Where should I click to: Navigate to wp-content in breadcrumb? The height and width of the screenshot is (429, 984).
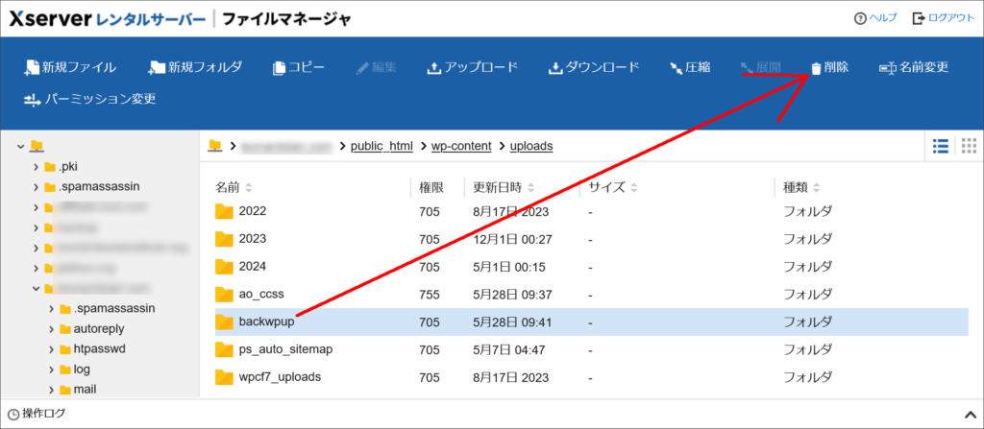(x=461, y=146)
